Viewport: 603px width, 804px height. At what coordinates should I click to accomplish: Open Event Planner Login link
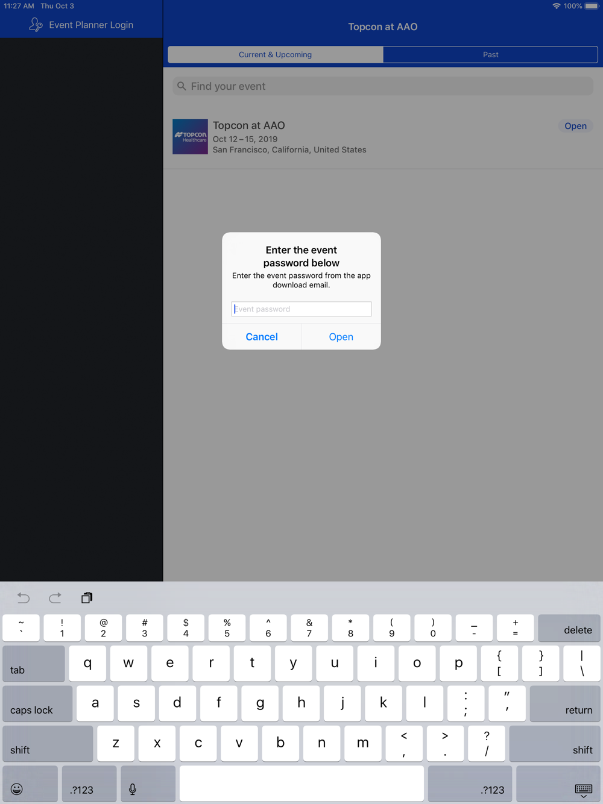[x=91, y=25]
